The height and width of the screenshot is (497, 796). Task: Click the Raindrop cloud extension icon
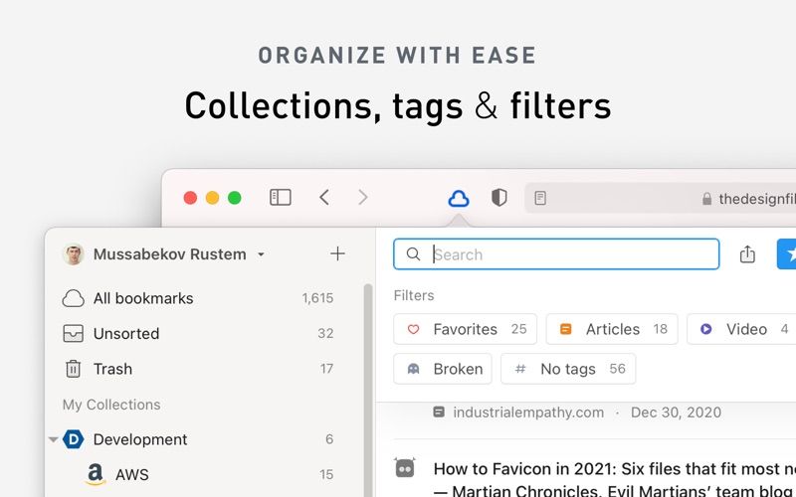pos(459,198)
